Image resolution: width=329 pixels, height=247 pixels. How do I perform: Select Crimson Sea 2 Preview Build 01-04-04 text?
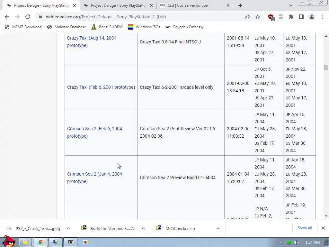point(177,178)
